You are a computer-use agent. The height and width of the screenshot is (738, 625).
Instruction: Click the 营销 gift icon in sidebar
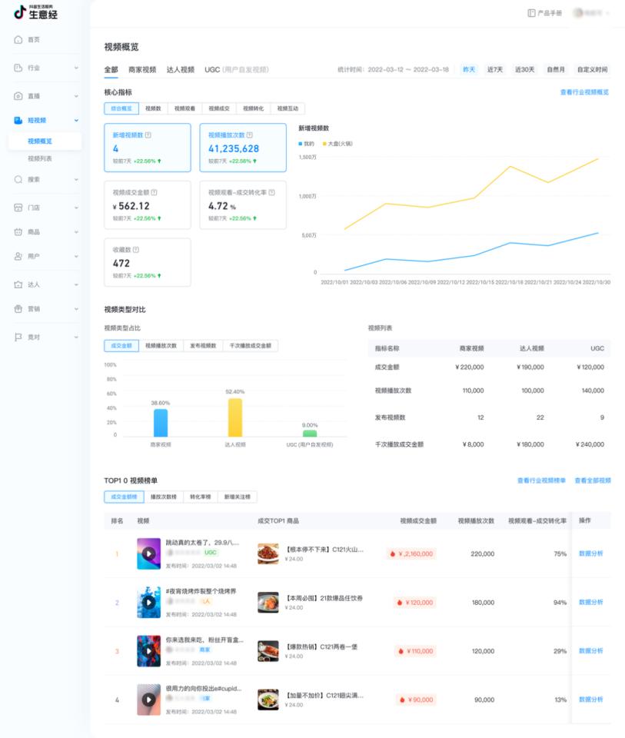pos(18,308)
